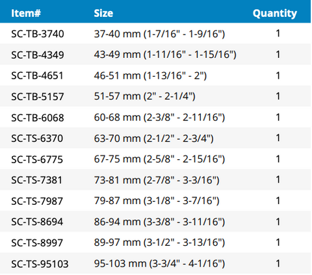Select item SC-TS-6370

click(37, 138)
